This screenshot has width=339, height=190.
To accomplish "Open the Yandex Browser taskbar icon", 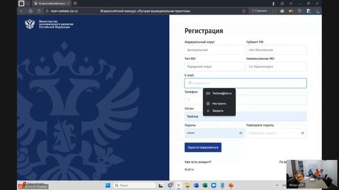I will [x=179, y=185].
